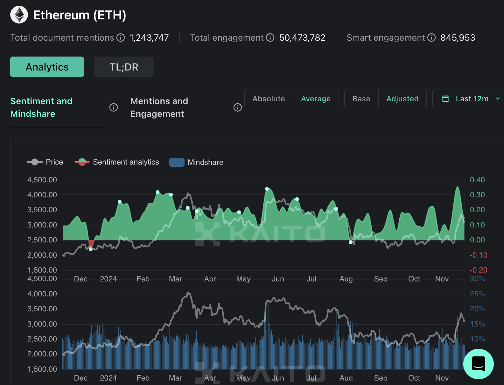Select the Analytics tab button
Viewport: 504px width, 385px height.
[x=47, y=67]
